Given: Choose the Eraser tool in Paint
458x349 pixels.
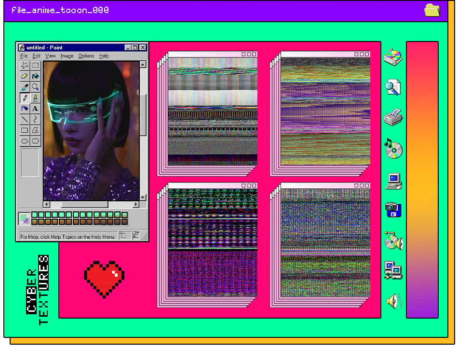Looking at the screenshot, I should tap(25, 76).
